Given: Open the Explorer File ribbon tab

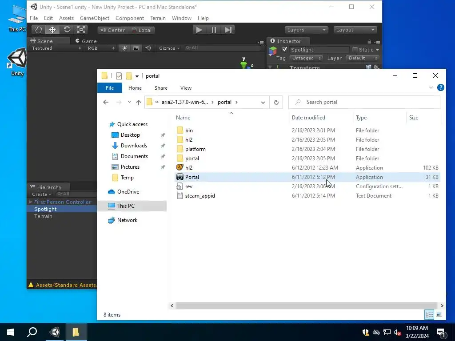Looking at the screenshot, I should coord(110,88).
